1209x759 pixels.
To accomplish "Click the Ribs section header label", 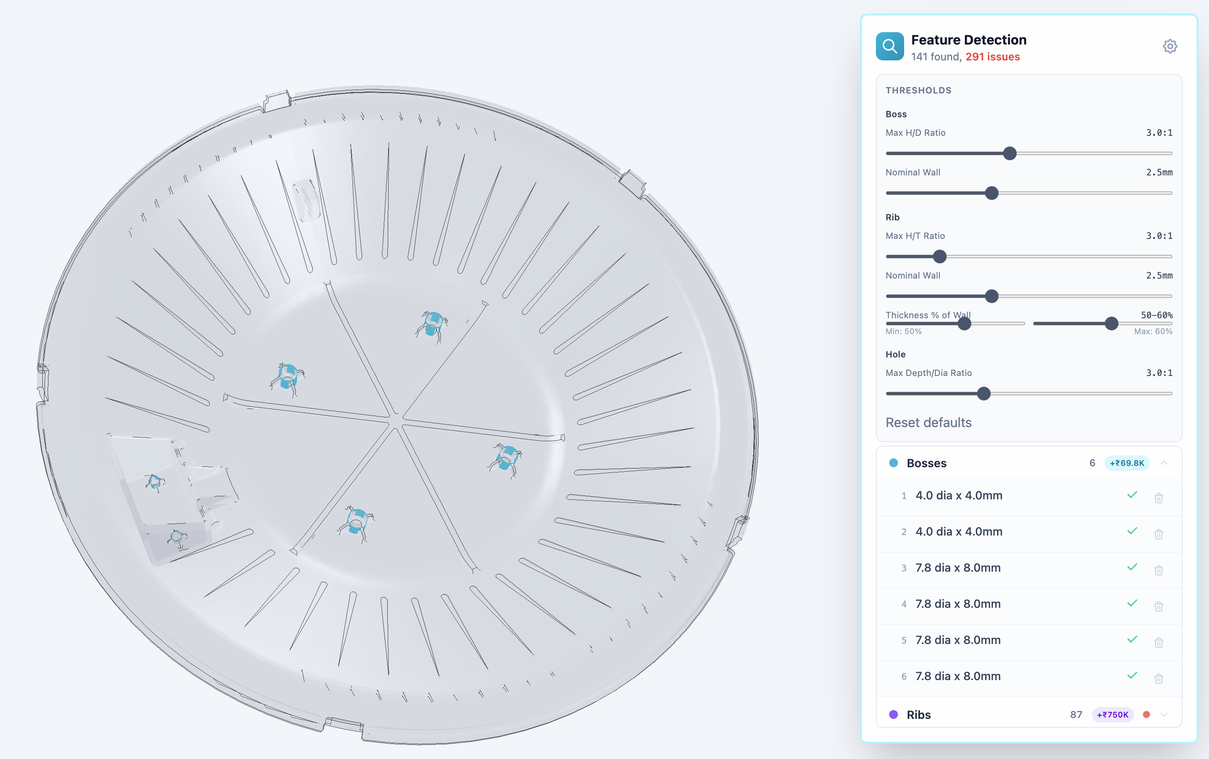I will [x=918, y=715].
